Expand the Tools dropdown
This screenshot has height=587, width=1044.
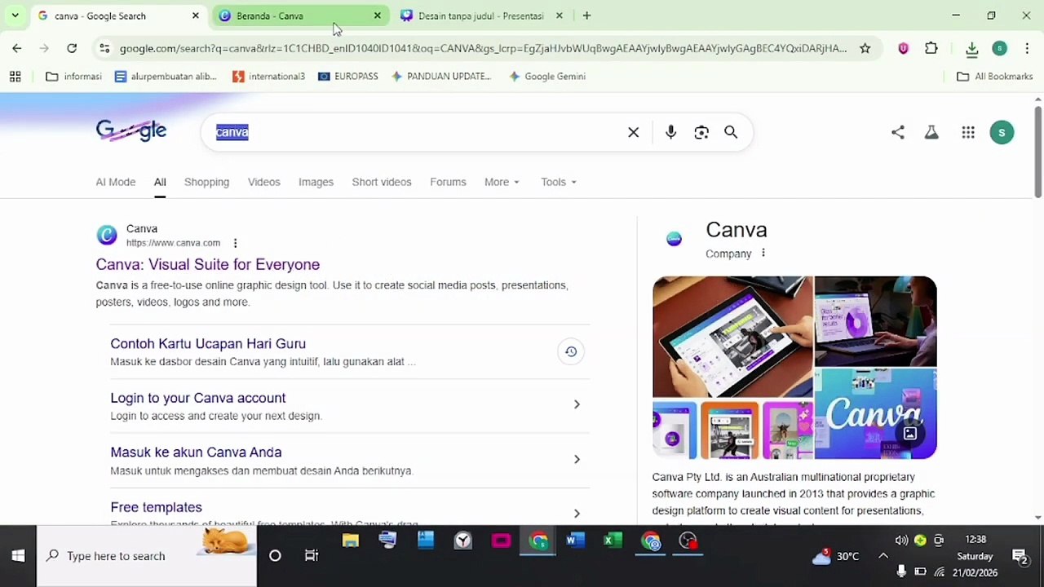(559, 182)
